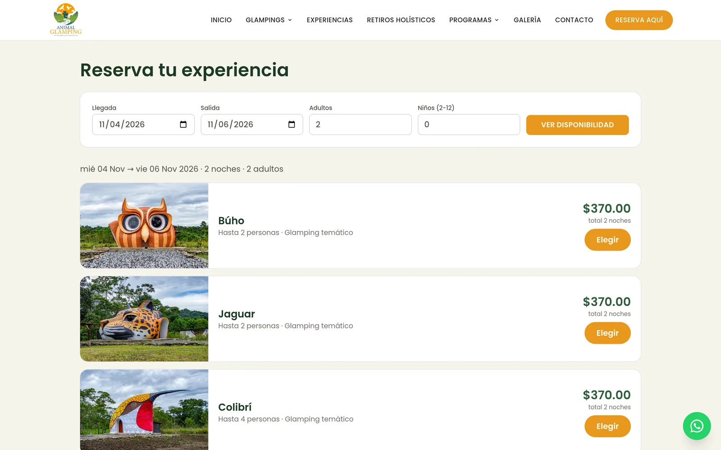Open the WhatsApp chat bubble
721x450 pixels.
697,426
